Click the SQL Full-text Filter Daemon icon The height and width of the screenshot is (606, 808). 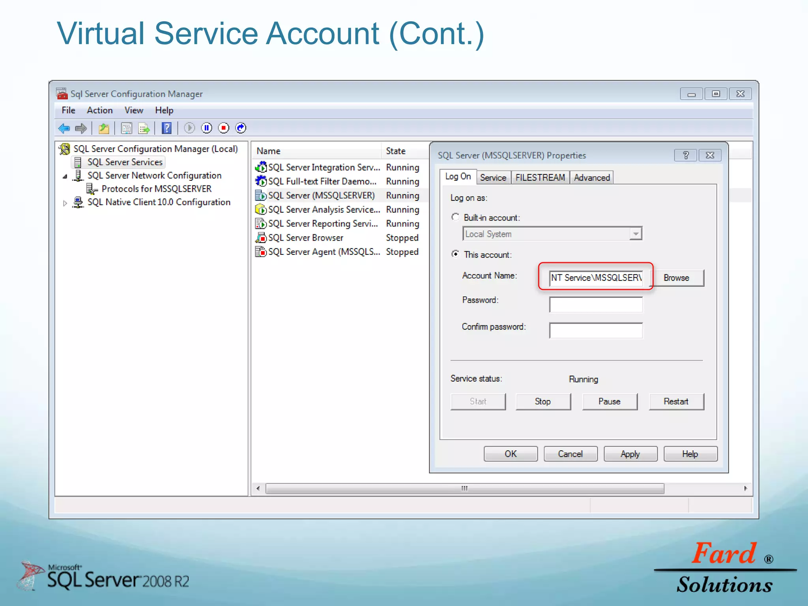[261, 181]
